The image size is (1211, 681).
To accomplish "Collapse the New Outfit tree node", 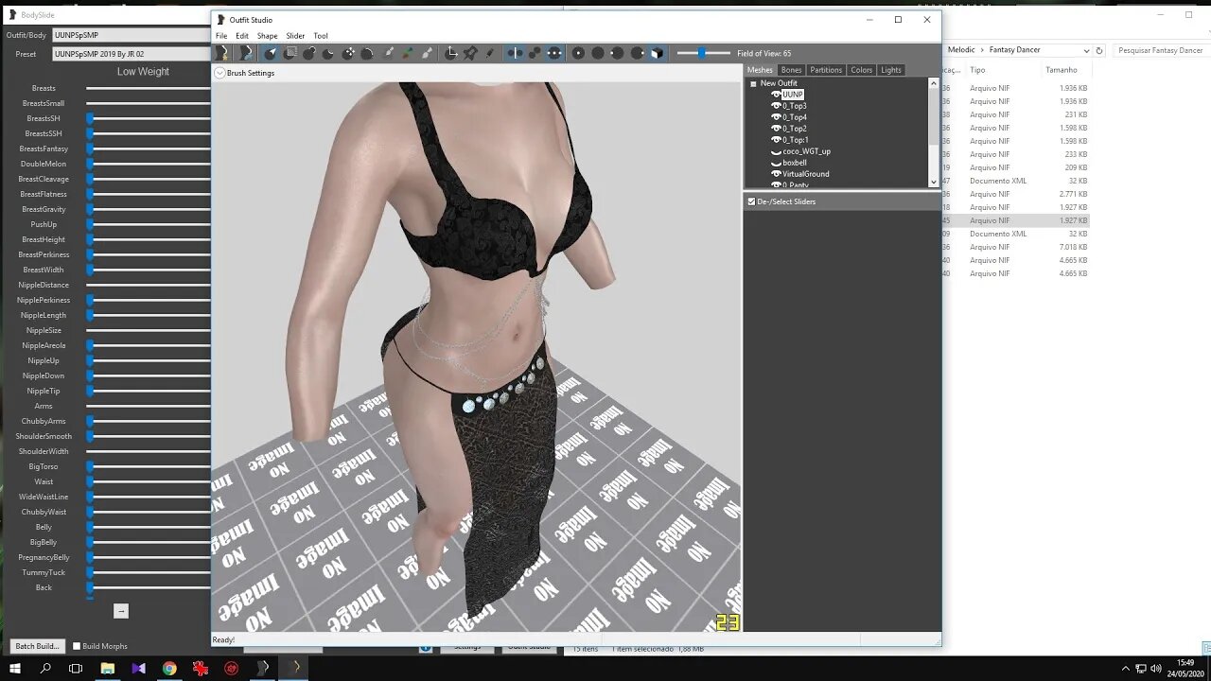I will pyautogui.click(x=753, y=83).
